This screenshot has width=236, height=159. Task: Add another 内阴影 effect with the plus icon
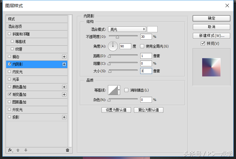point(64,64)
